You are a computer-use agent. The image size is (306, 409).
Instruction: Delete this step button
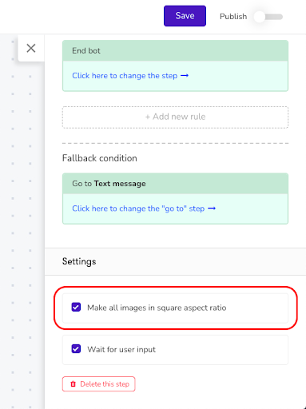click(99, 384)
